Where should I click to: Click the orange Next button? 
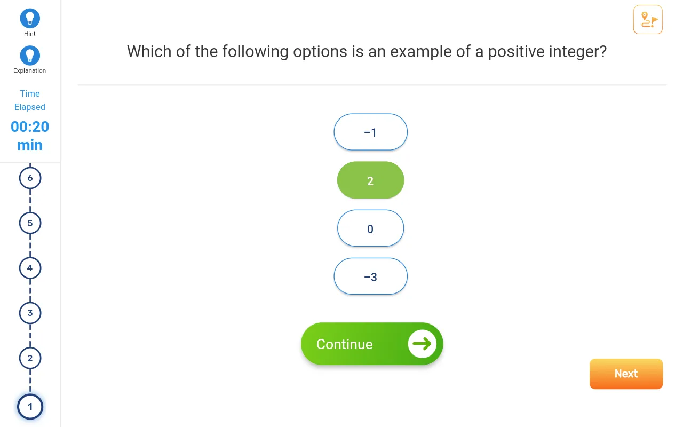pos(626,374)
